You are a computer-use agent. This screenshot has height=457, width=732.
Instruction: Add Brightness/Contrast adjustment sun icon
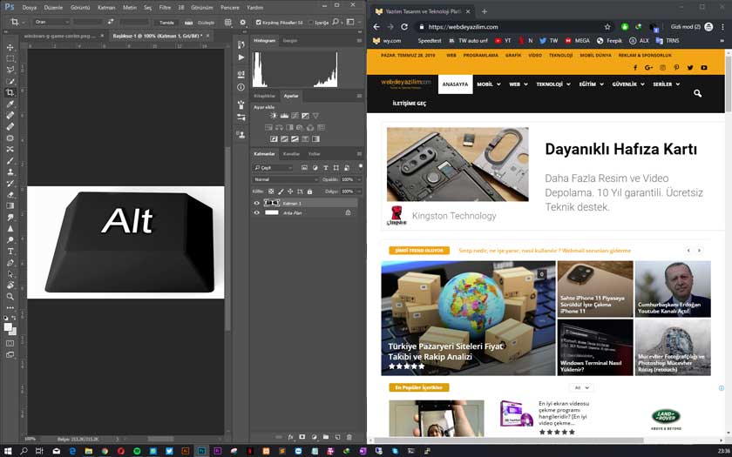[x=274, y=116]
